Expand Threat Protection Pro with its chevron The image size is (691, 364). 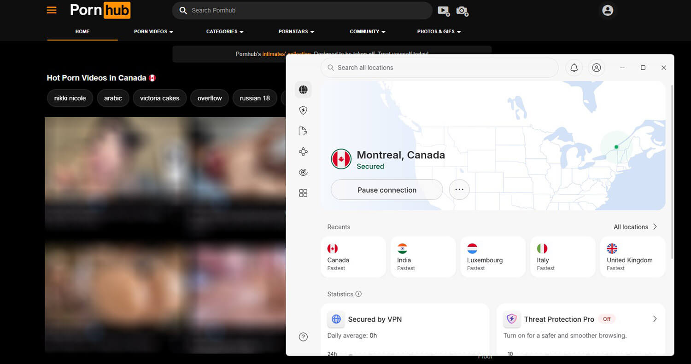655,319
